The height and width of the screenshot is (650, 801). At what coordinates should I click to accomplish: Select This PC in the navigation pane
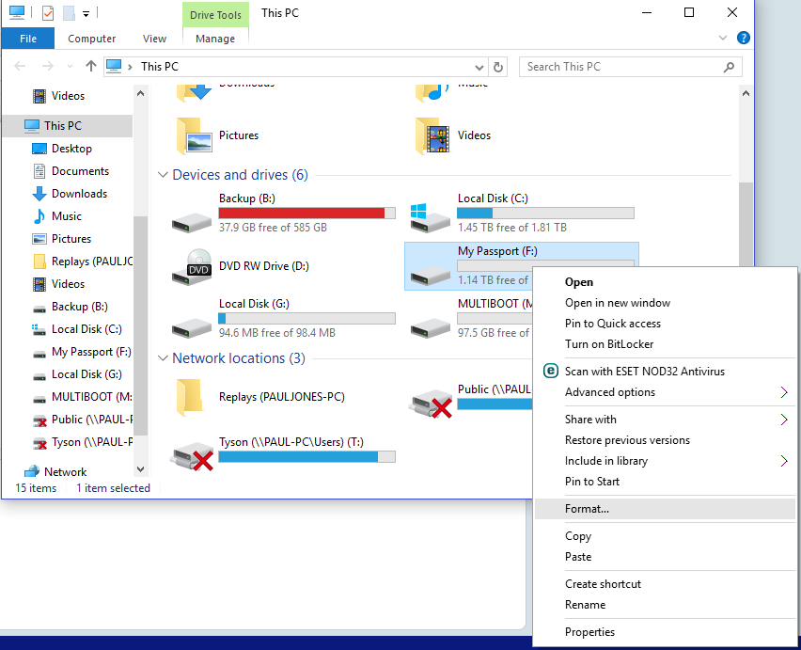68,126
